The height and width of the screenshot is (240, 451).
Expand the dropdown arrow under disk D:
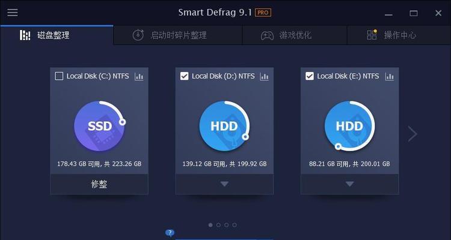(x=224, y=184)
